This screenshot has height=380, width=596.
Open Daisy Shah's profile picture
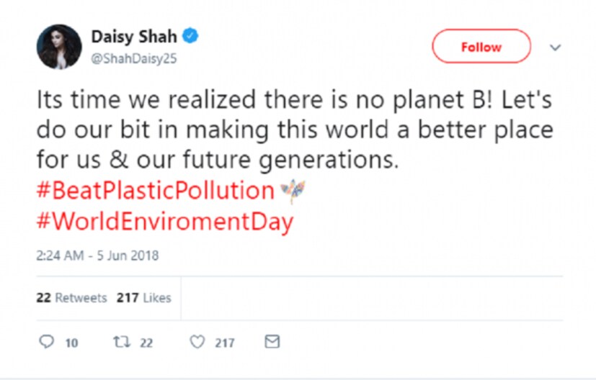58,47
